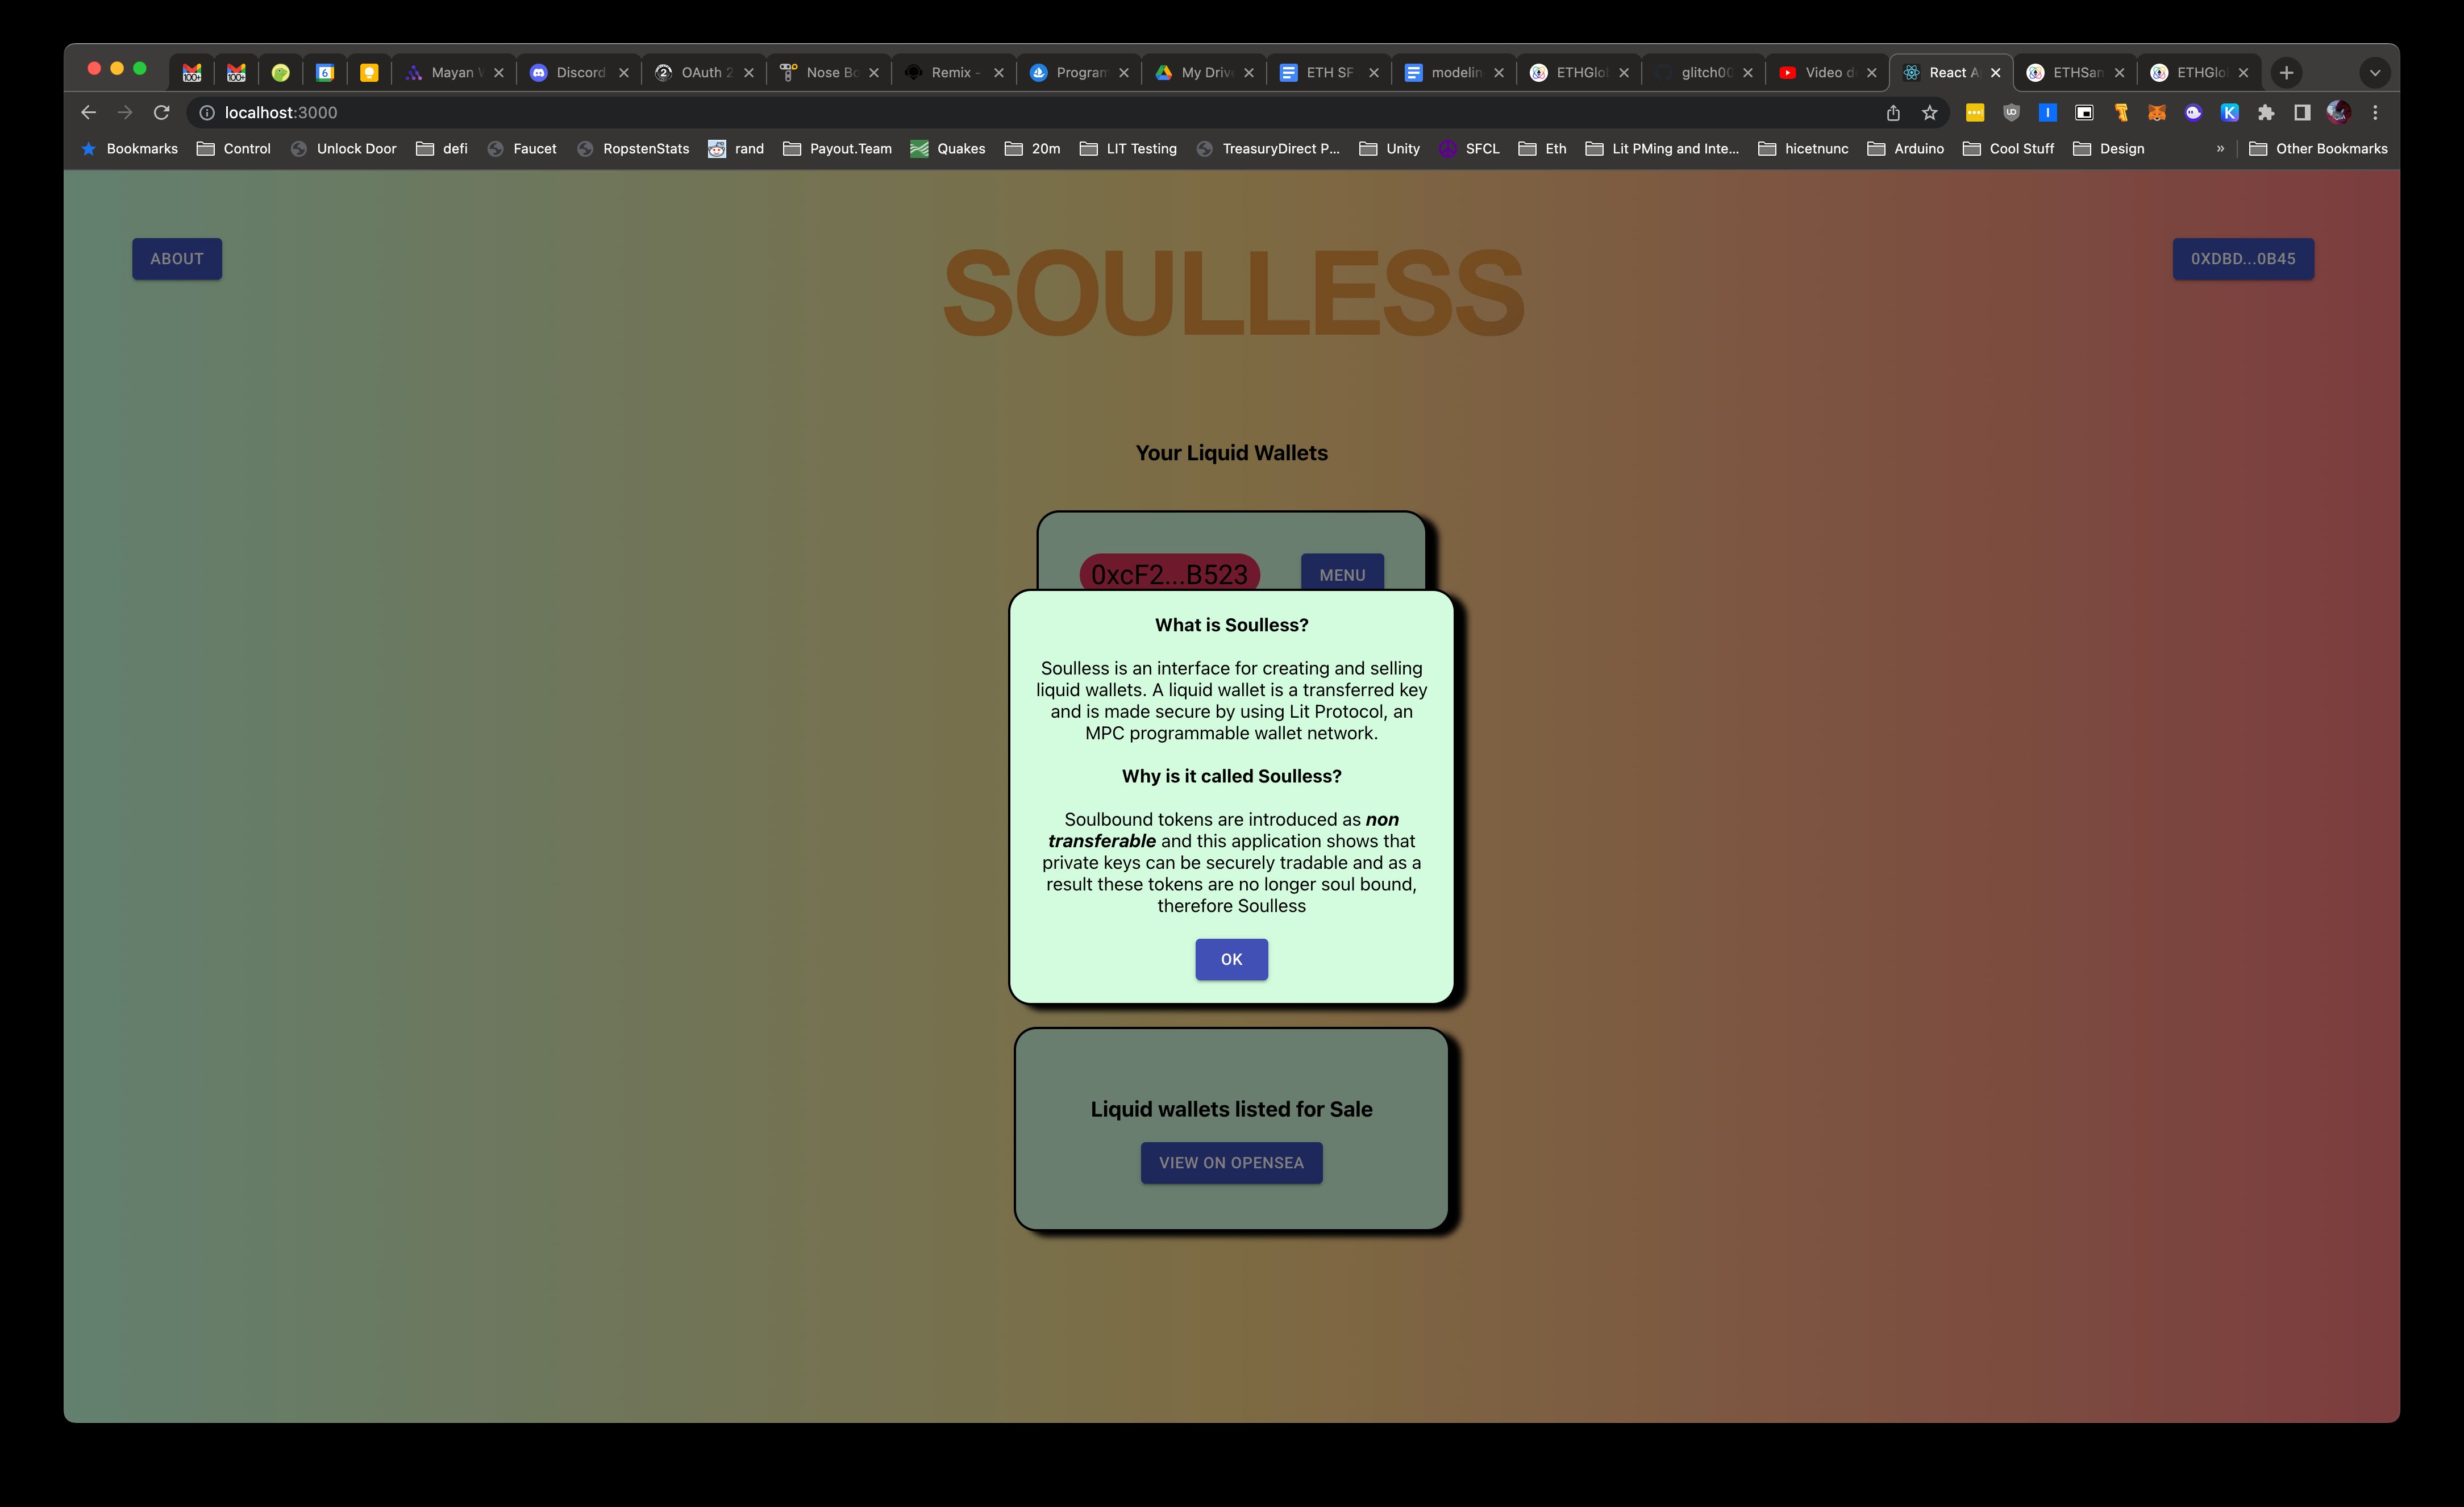Open the SFCL bookmark
This screenshot has height=1507, width=2464.
[x=1469, y=149]
